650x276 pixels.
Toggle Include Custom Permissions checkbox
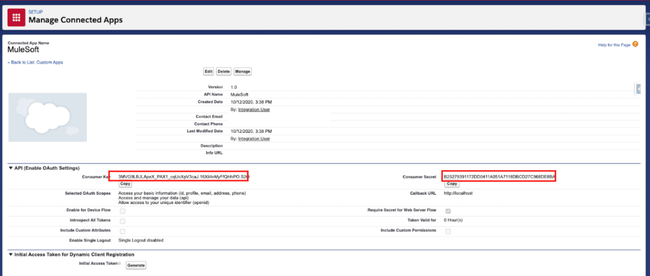(x=448, y=232)
